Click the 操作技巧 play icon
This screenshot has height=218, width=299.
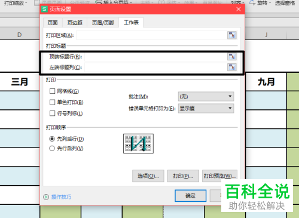point(46,197)
